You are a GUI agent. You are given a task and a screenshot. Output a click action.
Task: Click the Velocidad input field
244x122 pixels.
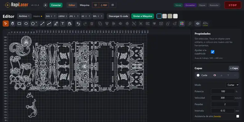[223, 98]
